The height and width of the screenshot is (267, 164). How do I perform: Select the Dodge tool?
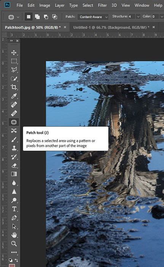click(14, 200)
